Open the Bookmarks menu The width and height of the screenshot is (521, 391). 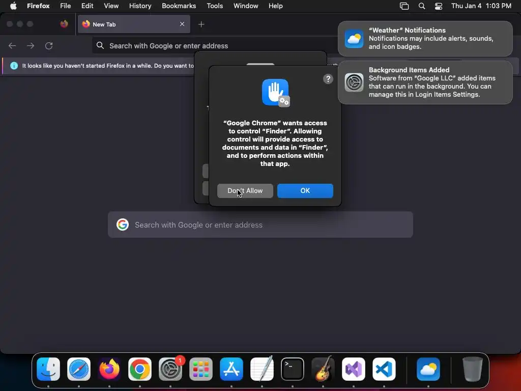point(179,6)
